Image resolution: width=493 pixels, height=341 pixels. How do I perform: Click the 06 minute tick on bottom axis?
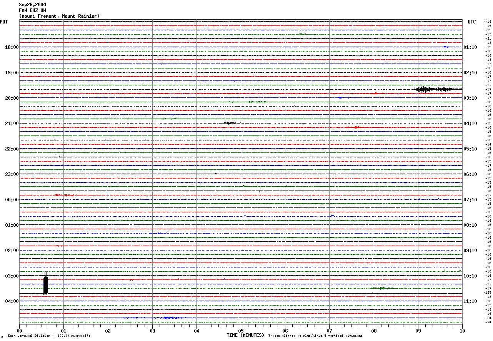pyautogui.click(x=285, y=330)
